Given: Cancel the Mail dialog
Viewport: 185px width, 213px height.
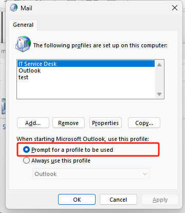Looking at the screenshot, I should 118,200.
